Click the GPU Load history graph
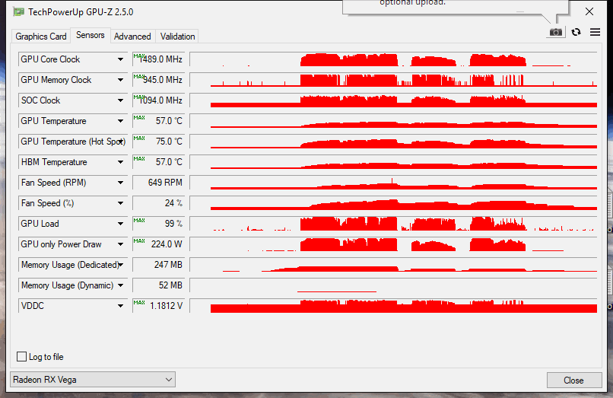The image size is (613, 398). pos(394,224)
